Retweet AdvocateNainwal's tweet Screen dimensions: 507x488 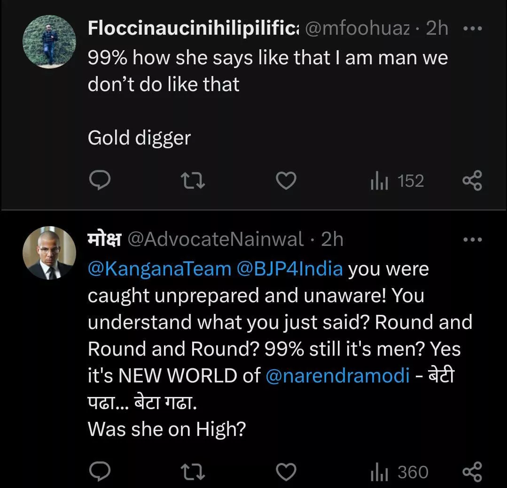194,472
